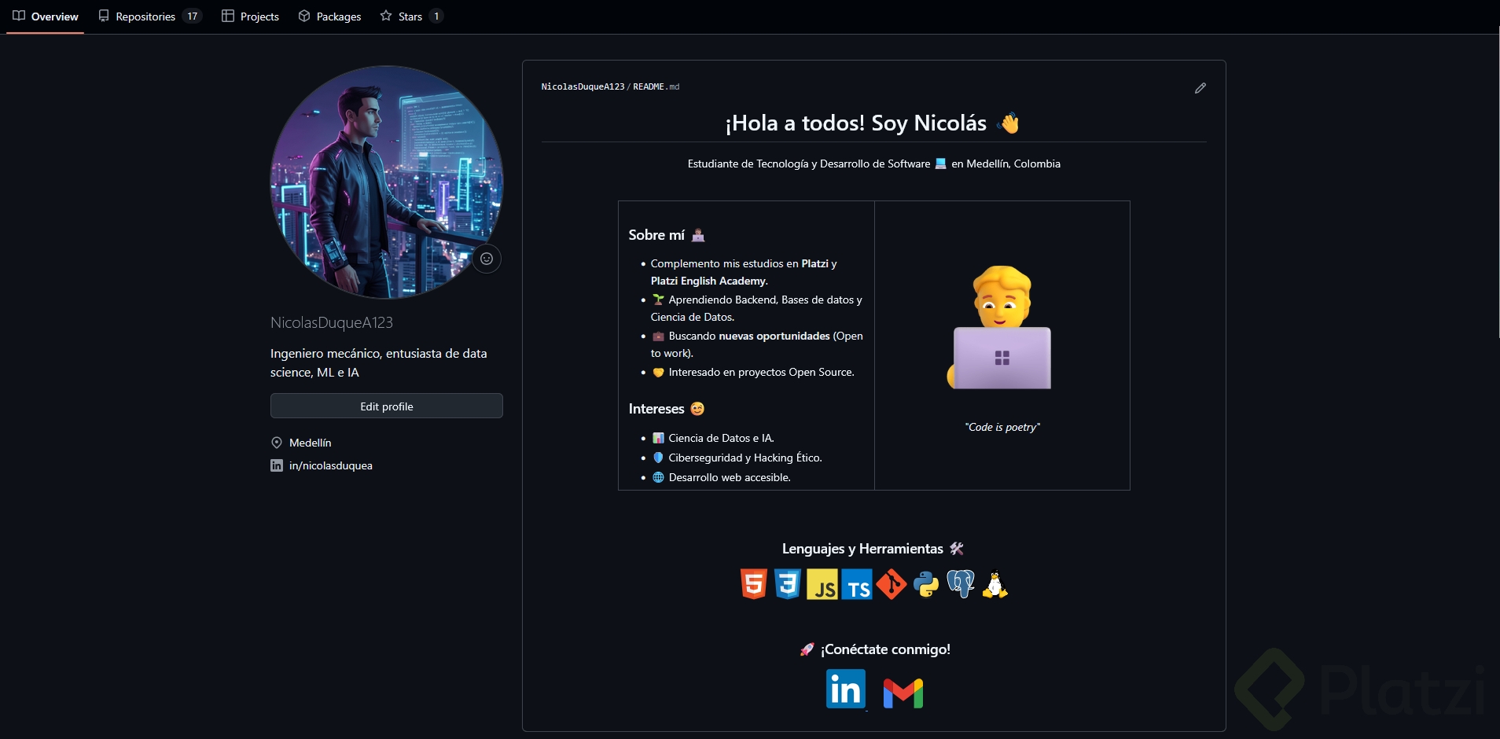Click "Desarrollo web accesible" list item
The image size is (1500, 739).
[x=730, y=477]
